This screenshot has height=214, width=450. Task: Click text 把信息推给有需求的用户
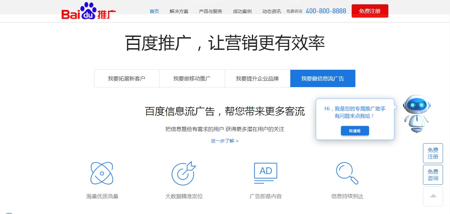pos(195,129)
